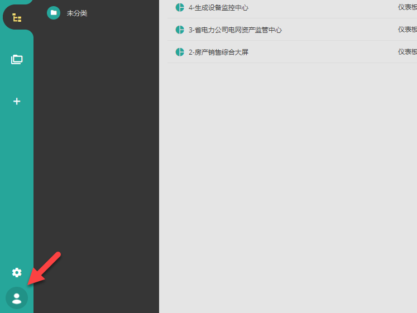The image size is (417, 313).
Task: Click pie icon beside 3-省电力公司电网资产监管中心
Action: [x=180, y=30]
